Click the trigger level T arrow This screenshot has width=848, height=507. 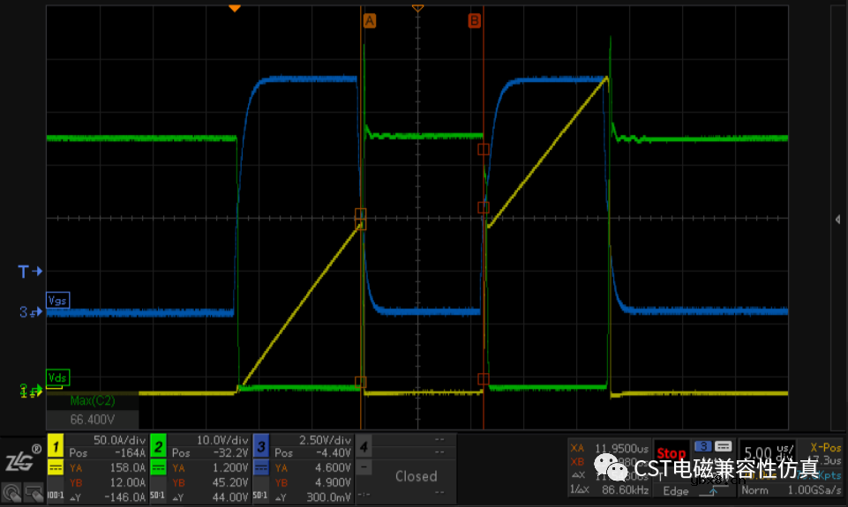point(31,271)
